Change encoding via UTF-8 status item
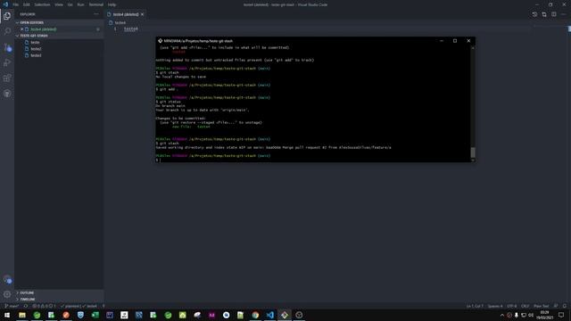Viewport: 571px width, 321px height. tap(511, 306)
